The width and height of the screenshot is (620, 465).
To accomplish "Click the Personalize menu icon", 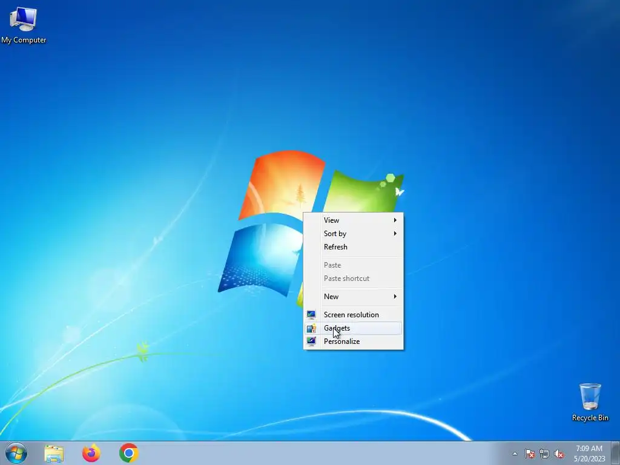I will [311, 341].
